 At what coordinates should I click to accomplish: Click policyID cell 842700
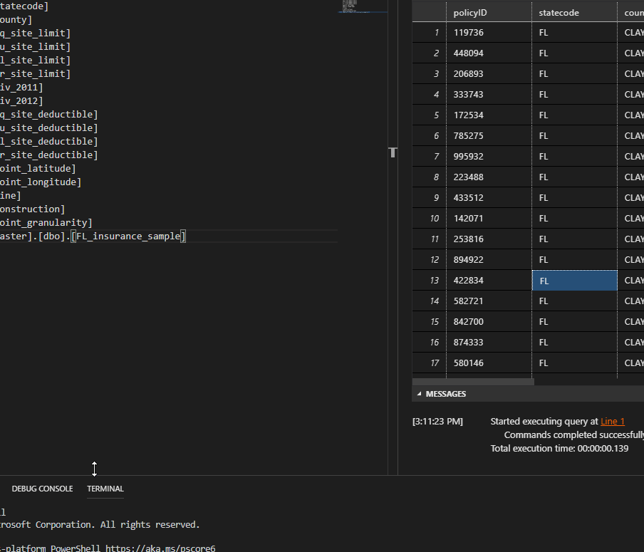pyautogui.click(x=489, y=322)
